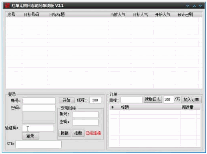The image size is (207, 154).
Task: Click the 开始人气 column header
Action: [163, 14]
